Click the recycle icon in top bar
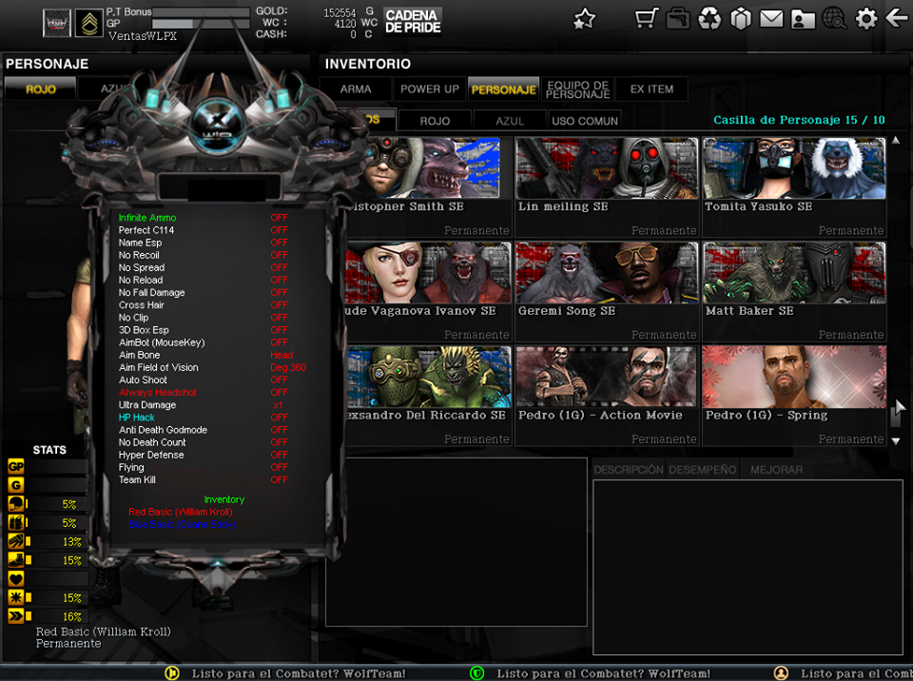This screenshot has width=913, height=681. point(709,19)
